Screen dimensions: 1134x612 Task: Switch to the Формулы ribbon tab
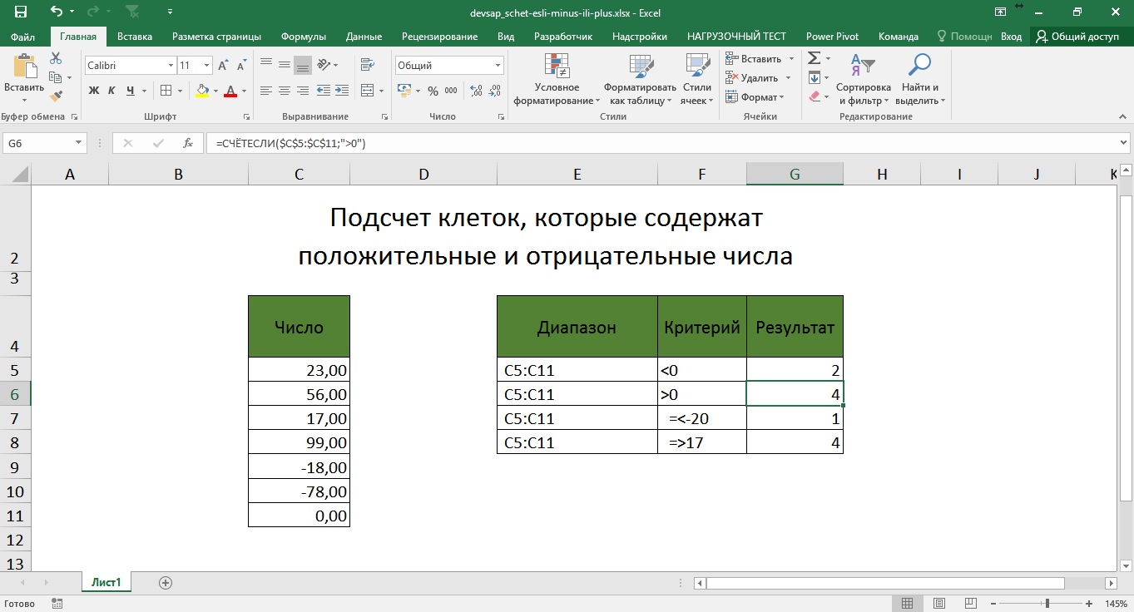click(304, 37)
